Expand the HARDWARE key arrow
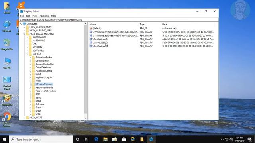This screenshot has height=143, width=255. (x=27, y=41)
